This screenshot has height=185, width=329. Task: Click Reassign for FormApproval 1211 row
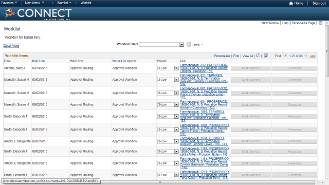(x=295, y=175)
